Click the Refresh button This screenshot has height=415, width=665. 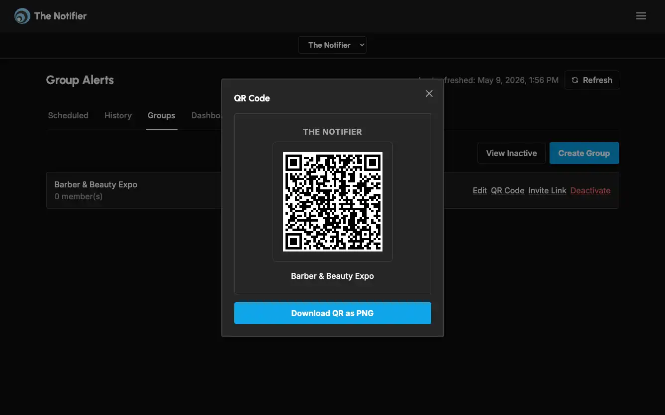coord(592,80)
